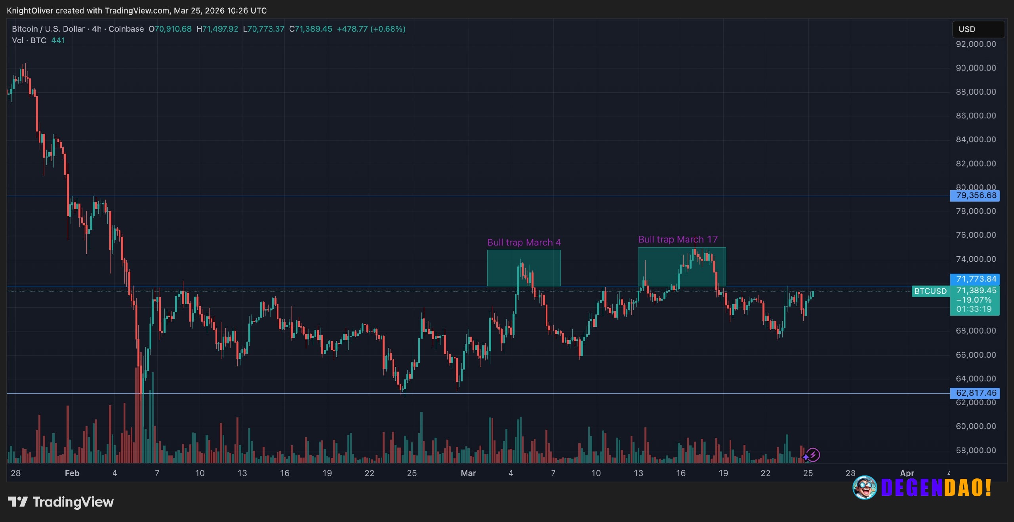The image size is (1014, 522).
Task: Click the Bull trap March 17 annotation
Action: (678, 239)
